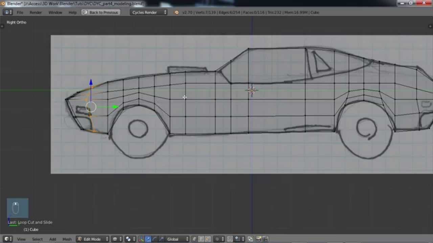Click the OpenGL render image icon
This screenshot has width=433, height=243.
[259, 239]
